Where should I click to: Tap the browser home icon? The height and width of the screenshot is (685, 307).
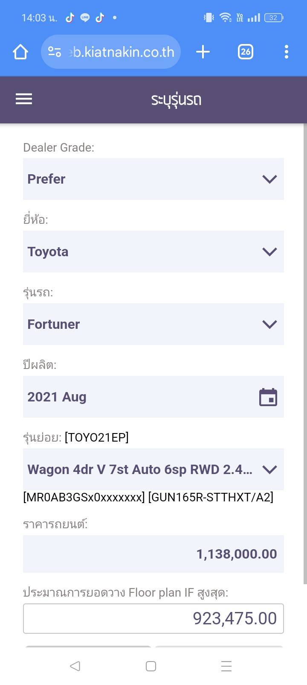point(20,52)
